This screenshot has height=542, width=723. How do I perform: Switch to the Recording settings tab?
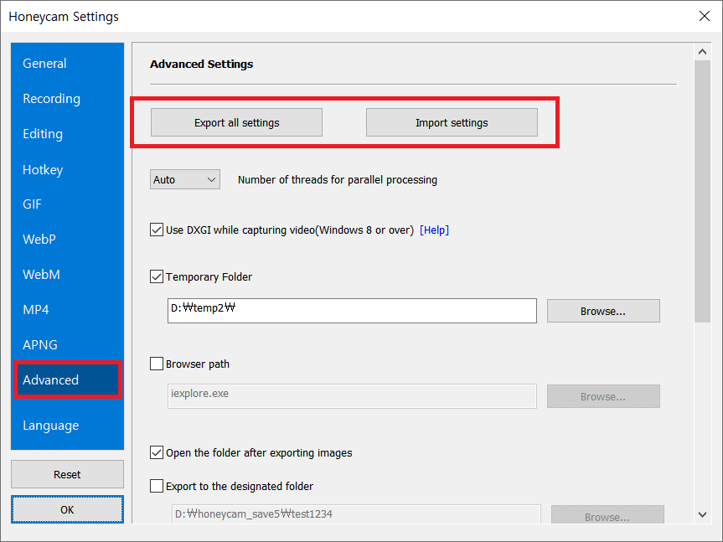pyautogui.click(x=52, y=99)
